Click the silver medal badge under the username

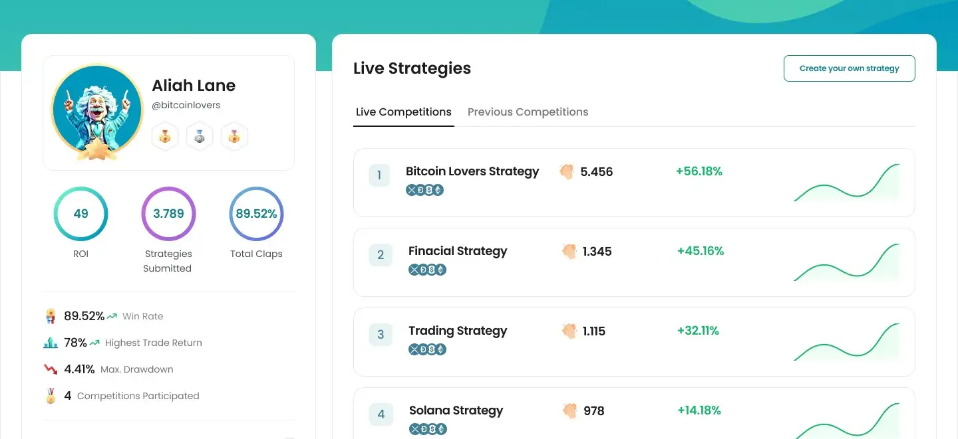199,137
